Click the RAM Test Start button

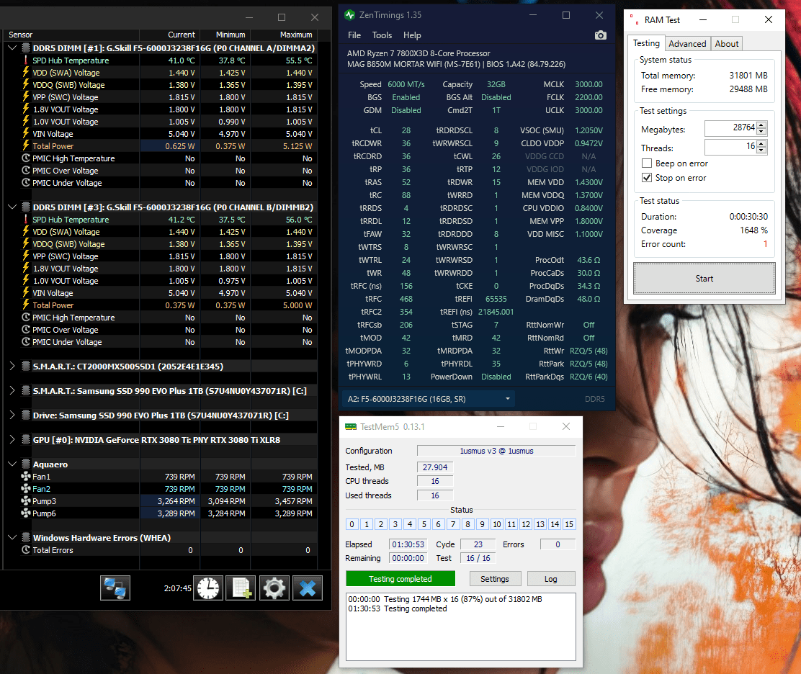pos(704,278)
